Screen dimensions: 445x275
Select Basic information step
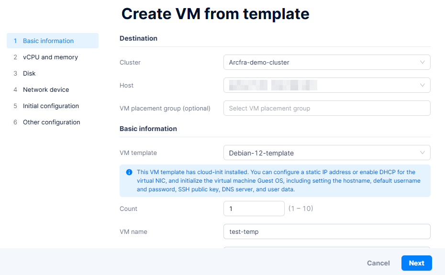pyautogui.click(x=48, y=41)
